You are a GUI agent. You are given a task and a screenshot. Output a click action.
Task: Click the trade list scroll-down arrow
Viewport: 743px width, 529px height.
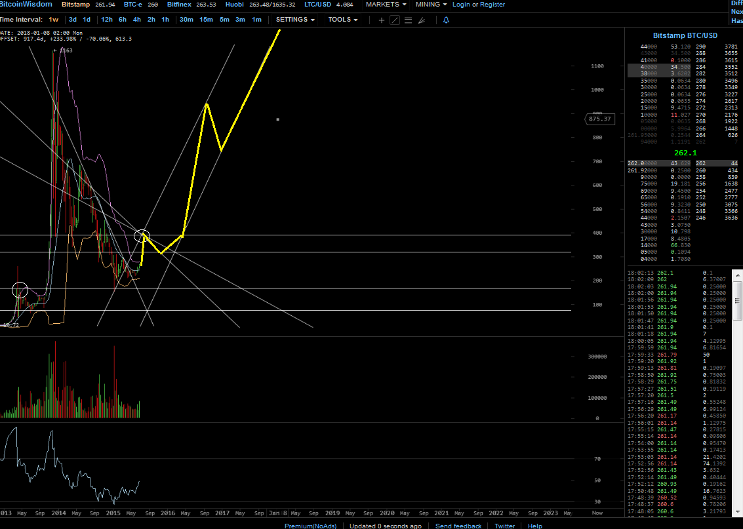tap(737, 513)
